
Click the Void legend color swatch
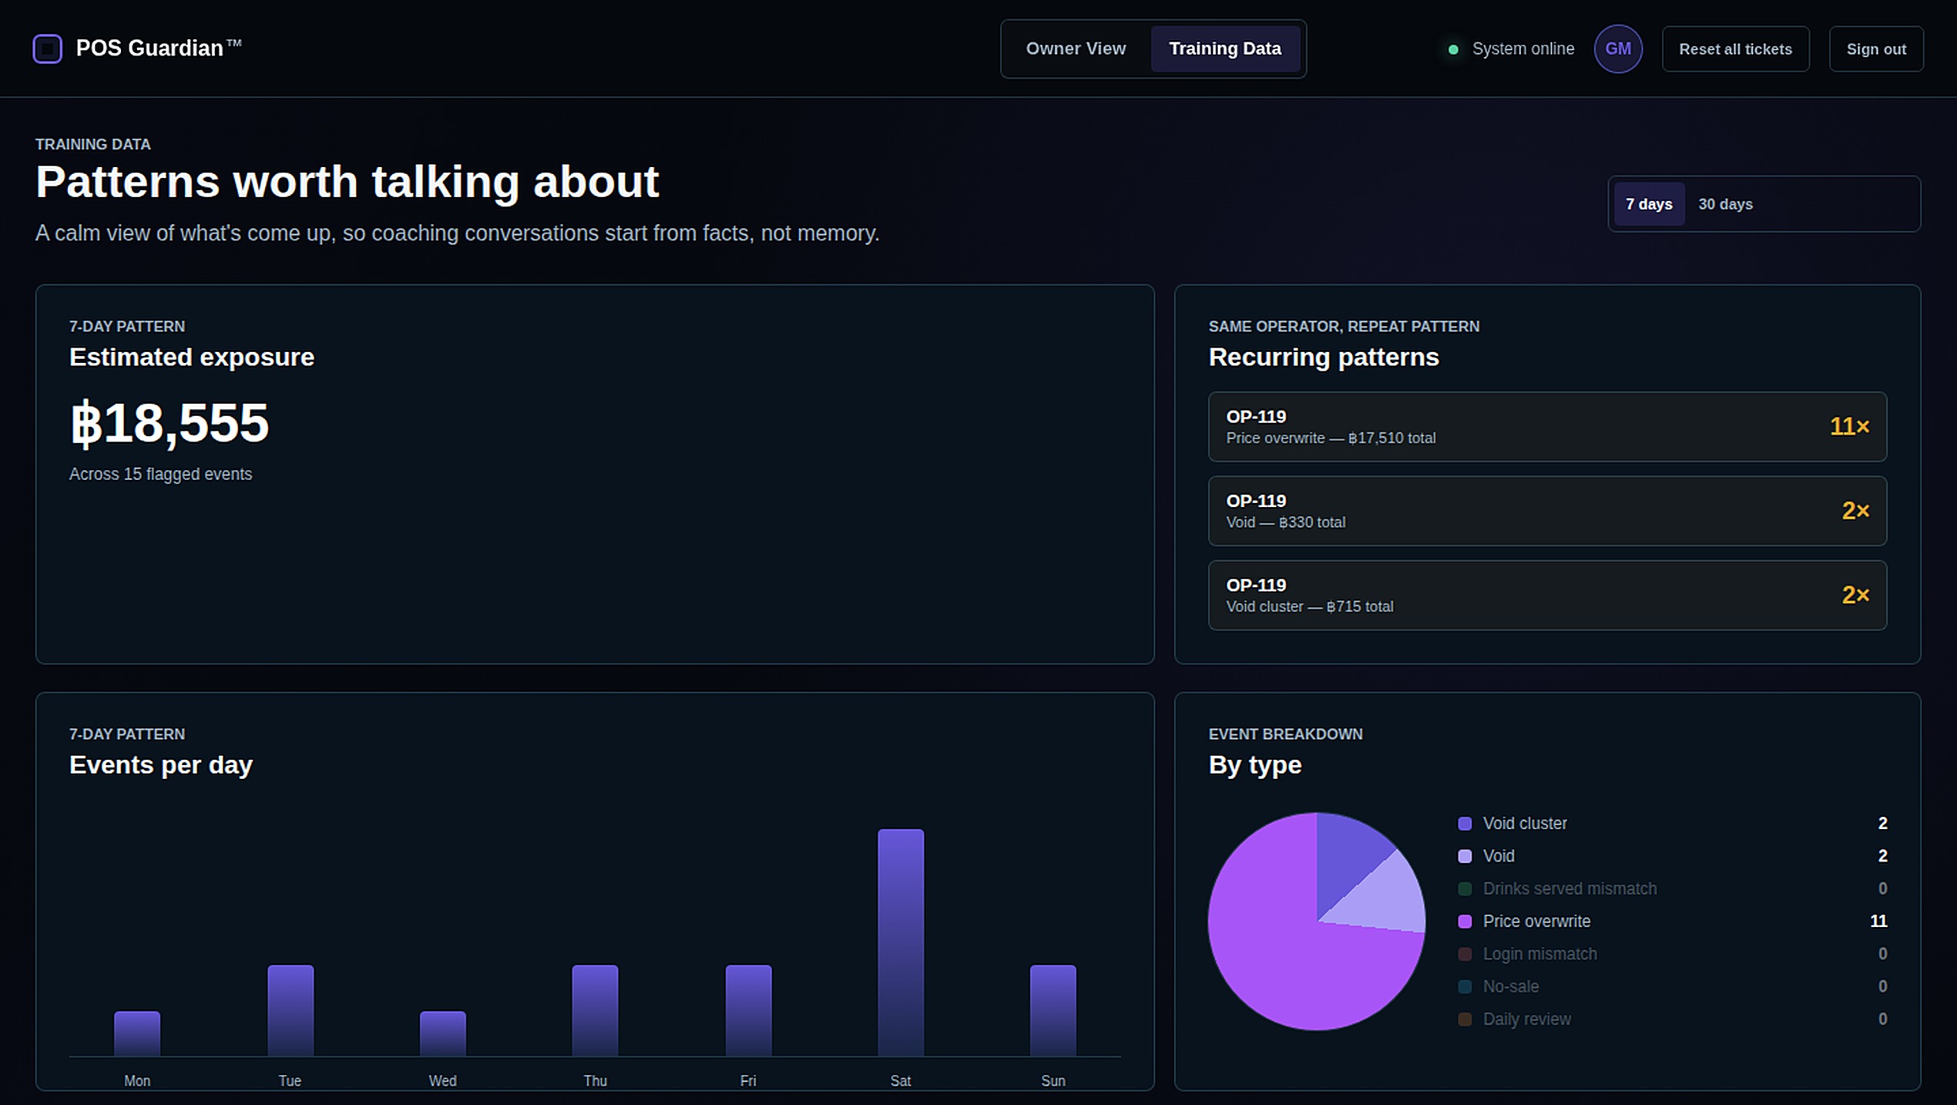click(x=1464, y=856)
